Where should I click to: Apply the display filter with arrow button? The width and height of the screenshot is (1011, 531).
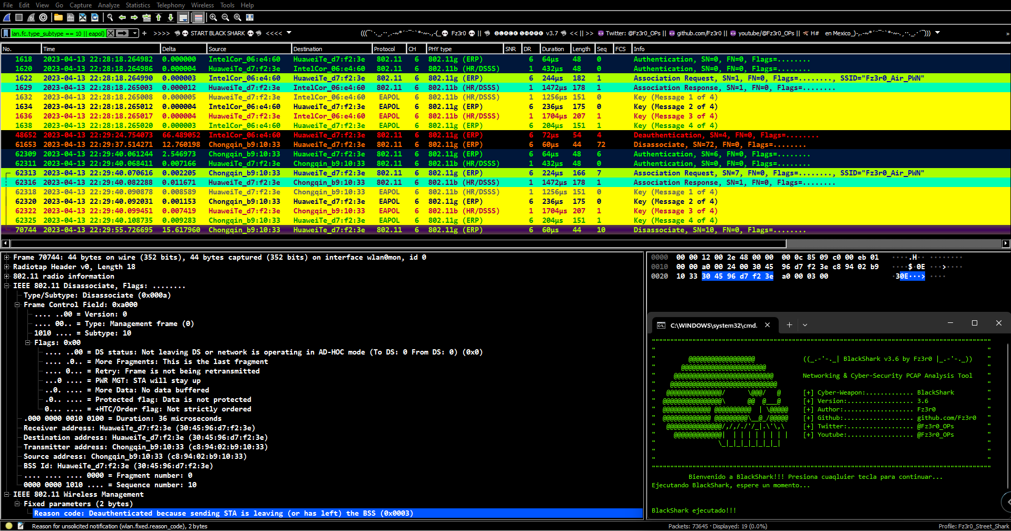click(x=122, y=33)
